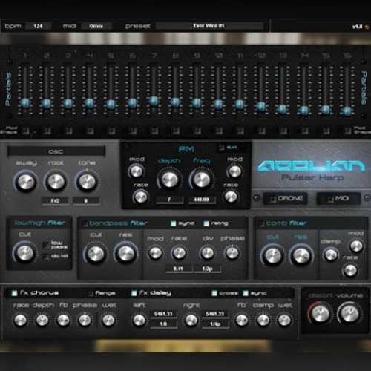Screen dimensions: 371x371
Task: Enable the bandpass filter checkbox
Action: (x=85, y=224)
